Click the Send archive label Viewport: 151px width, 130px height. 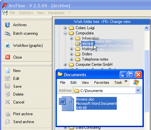pos(24,122)
